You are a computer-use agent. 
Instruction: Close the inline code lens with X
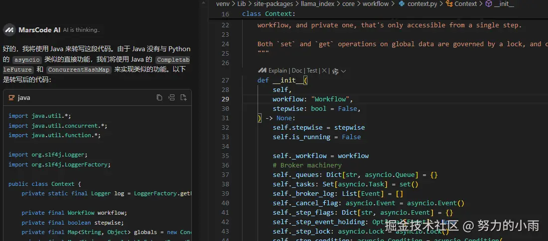pyautogui.click(x=324, y=71)
